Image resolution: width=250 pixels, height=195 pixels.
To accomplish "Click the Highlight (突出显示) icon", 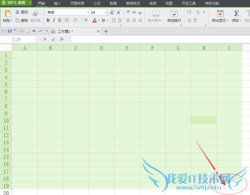I will (220, 13).
